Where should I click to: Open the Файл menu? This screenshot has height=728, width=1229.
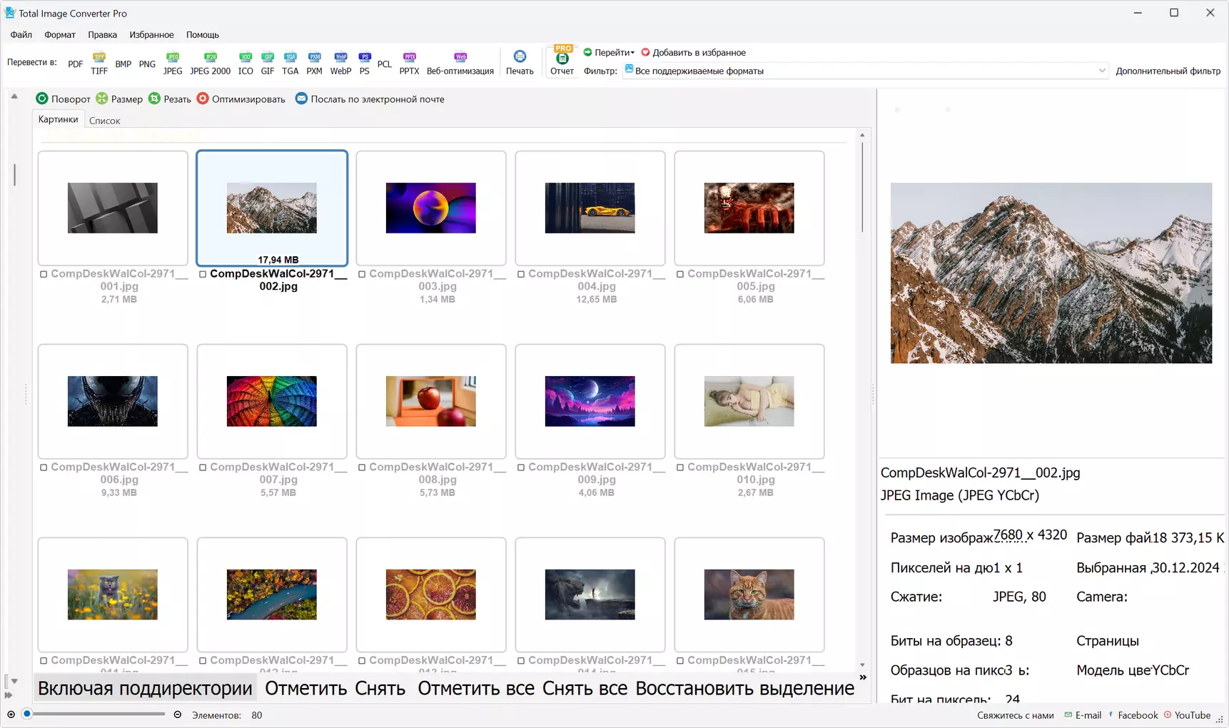(x=21, y=34)
